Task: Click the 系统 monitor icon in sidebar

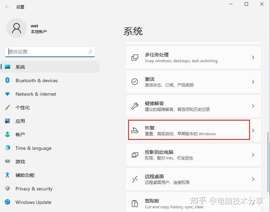Action: [x=7, y=67]
